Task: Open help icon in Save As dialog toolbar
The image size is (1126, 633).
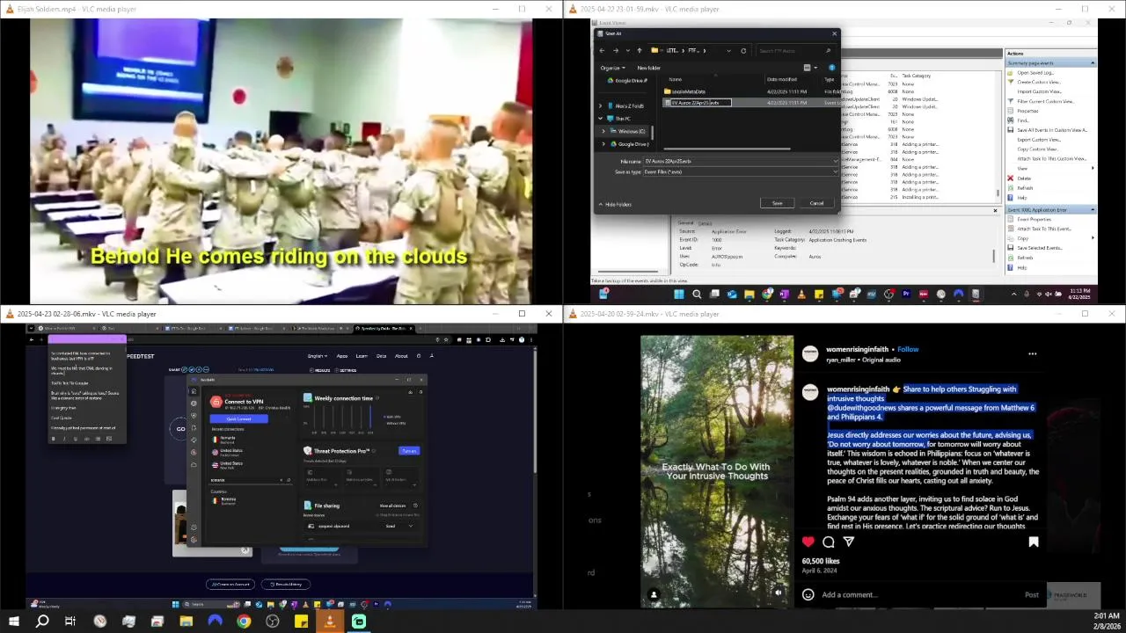Action: pos(831,68)
